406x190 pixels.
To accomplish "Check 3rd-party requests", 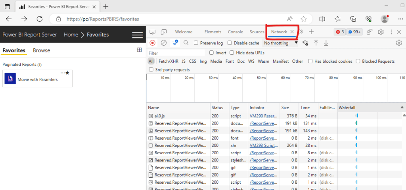I will (x=151, y=69).
